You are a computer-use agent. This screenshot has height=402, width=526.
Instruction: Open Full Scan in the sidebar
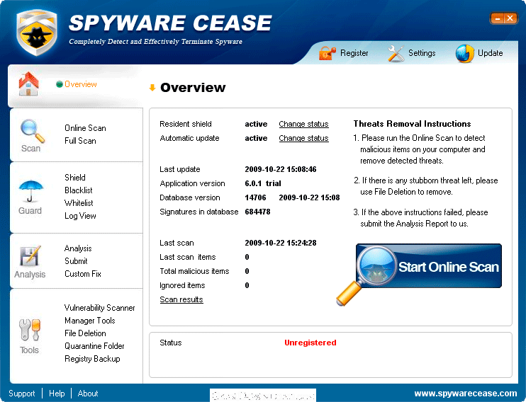click(x=80, y=141)
